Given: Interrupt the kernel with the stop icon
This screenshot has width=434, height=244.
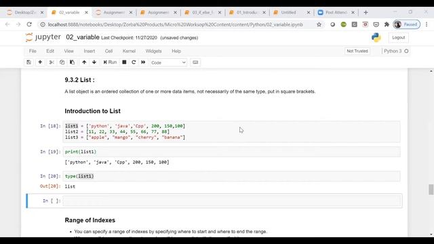Looking at the screenshot, I should (124, 62).
